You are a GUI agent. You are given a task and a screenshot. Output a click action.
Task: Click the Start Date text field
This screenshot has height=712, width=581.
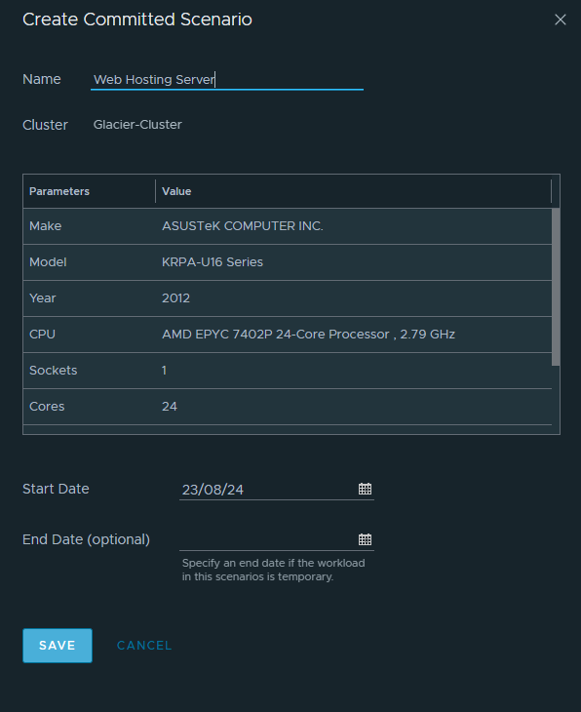[268, 489]
